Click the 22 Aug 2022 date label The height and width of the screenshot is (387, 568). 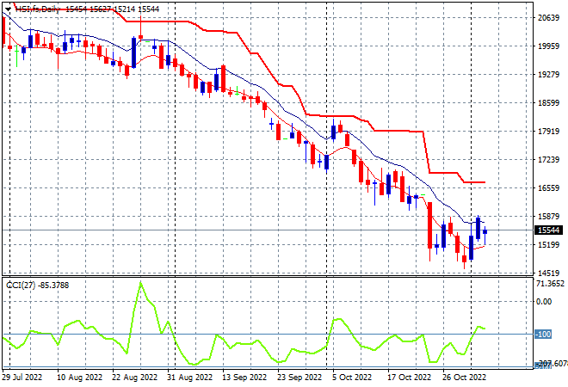135,378
